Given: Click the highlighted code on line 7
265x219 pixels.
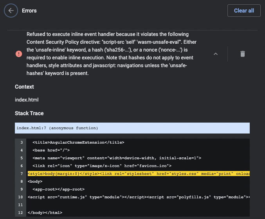Looking at the screenshot, I should (x=139, y=173).
